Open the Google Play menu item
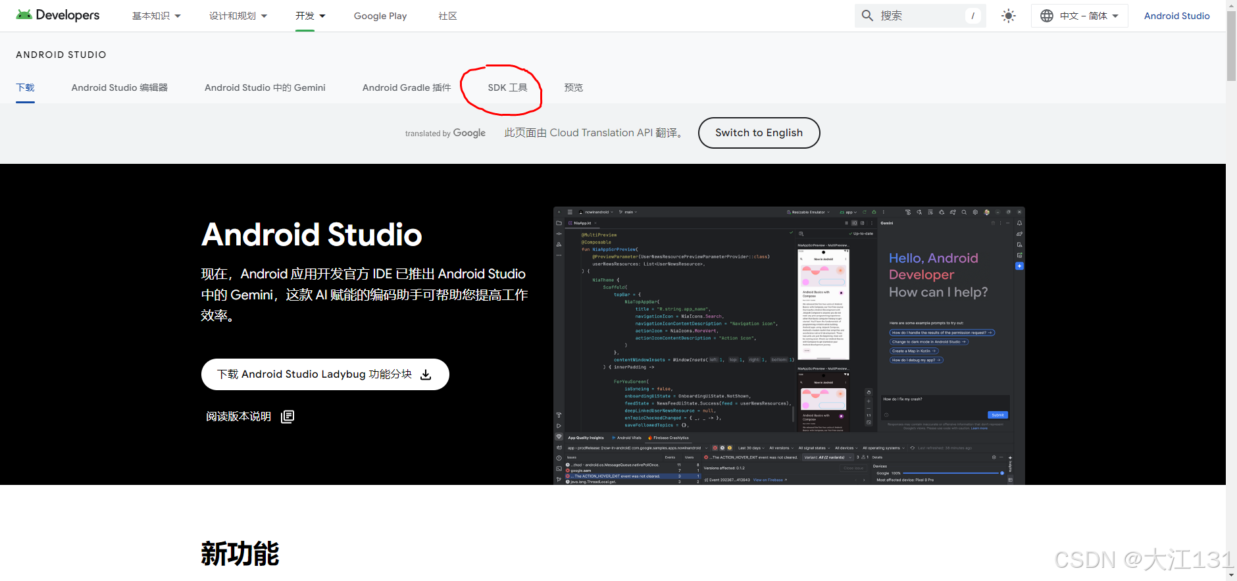1237x581 pixels. (380, 16)
